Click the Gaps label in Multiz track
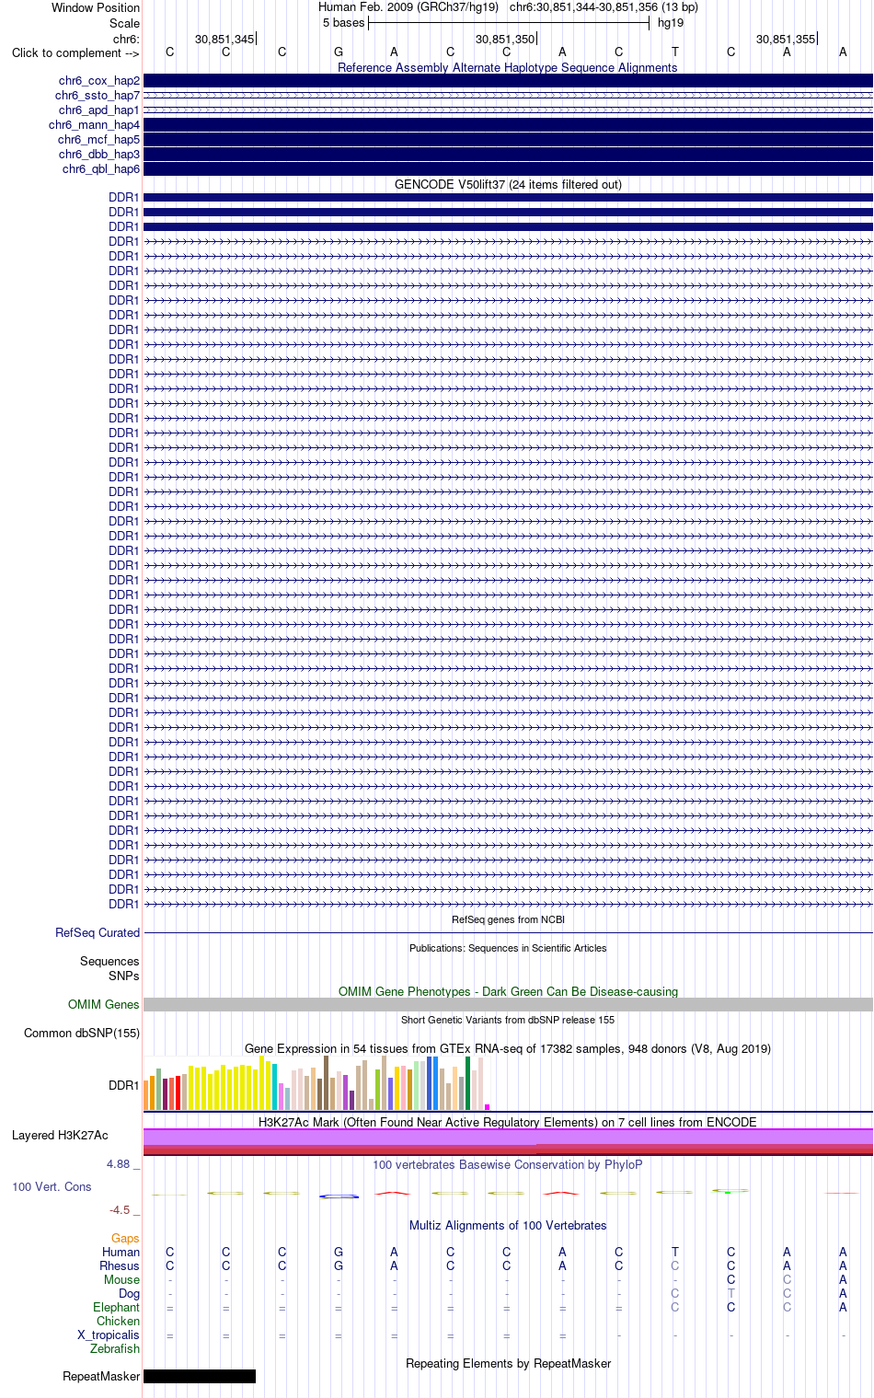Screen dimensions: 874x1398 (x=125, y=1238)
